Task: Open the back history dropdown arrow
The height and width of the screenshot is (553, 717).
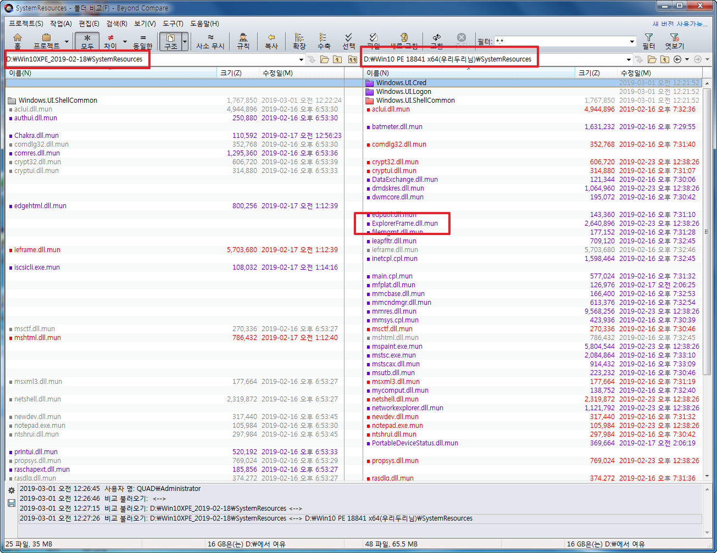Action: 686,59
